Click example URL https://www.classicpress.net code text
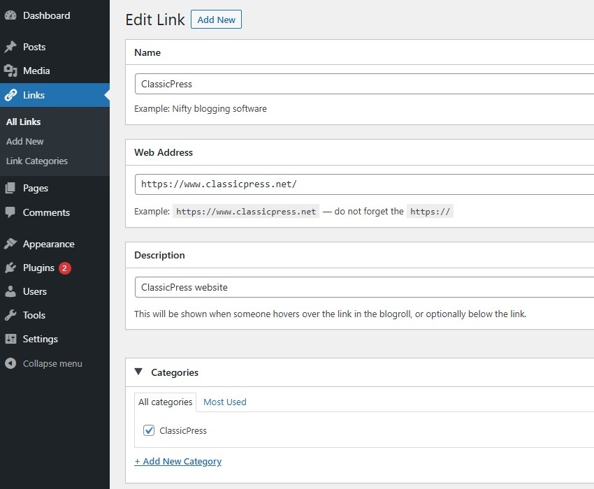 [246, 212]
